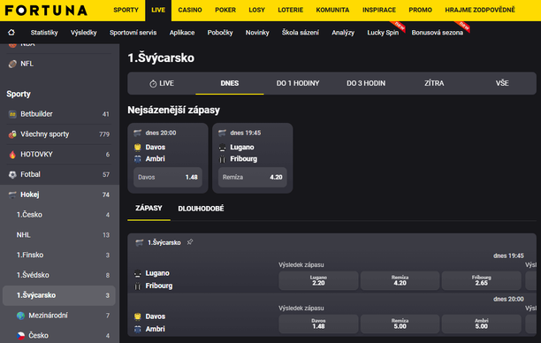Open the LOTERIE section
This screenshot has width=541, height=343.
click(291, 10)
